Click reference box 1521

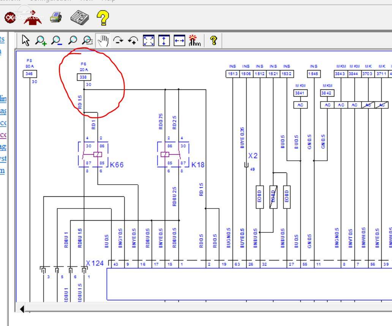coord(273,74)
